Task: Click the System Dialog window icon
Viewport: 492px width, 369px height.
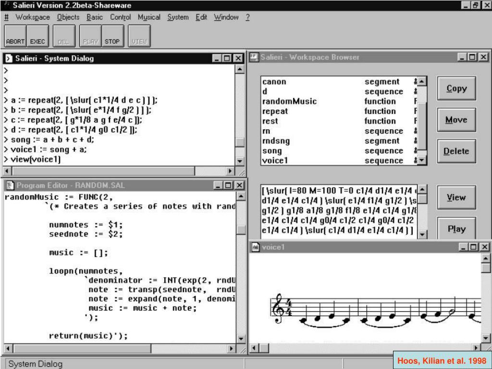Action: pos(9,58)
